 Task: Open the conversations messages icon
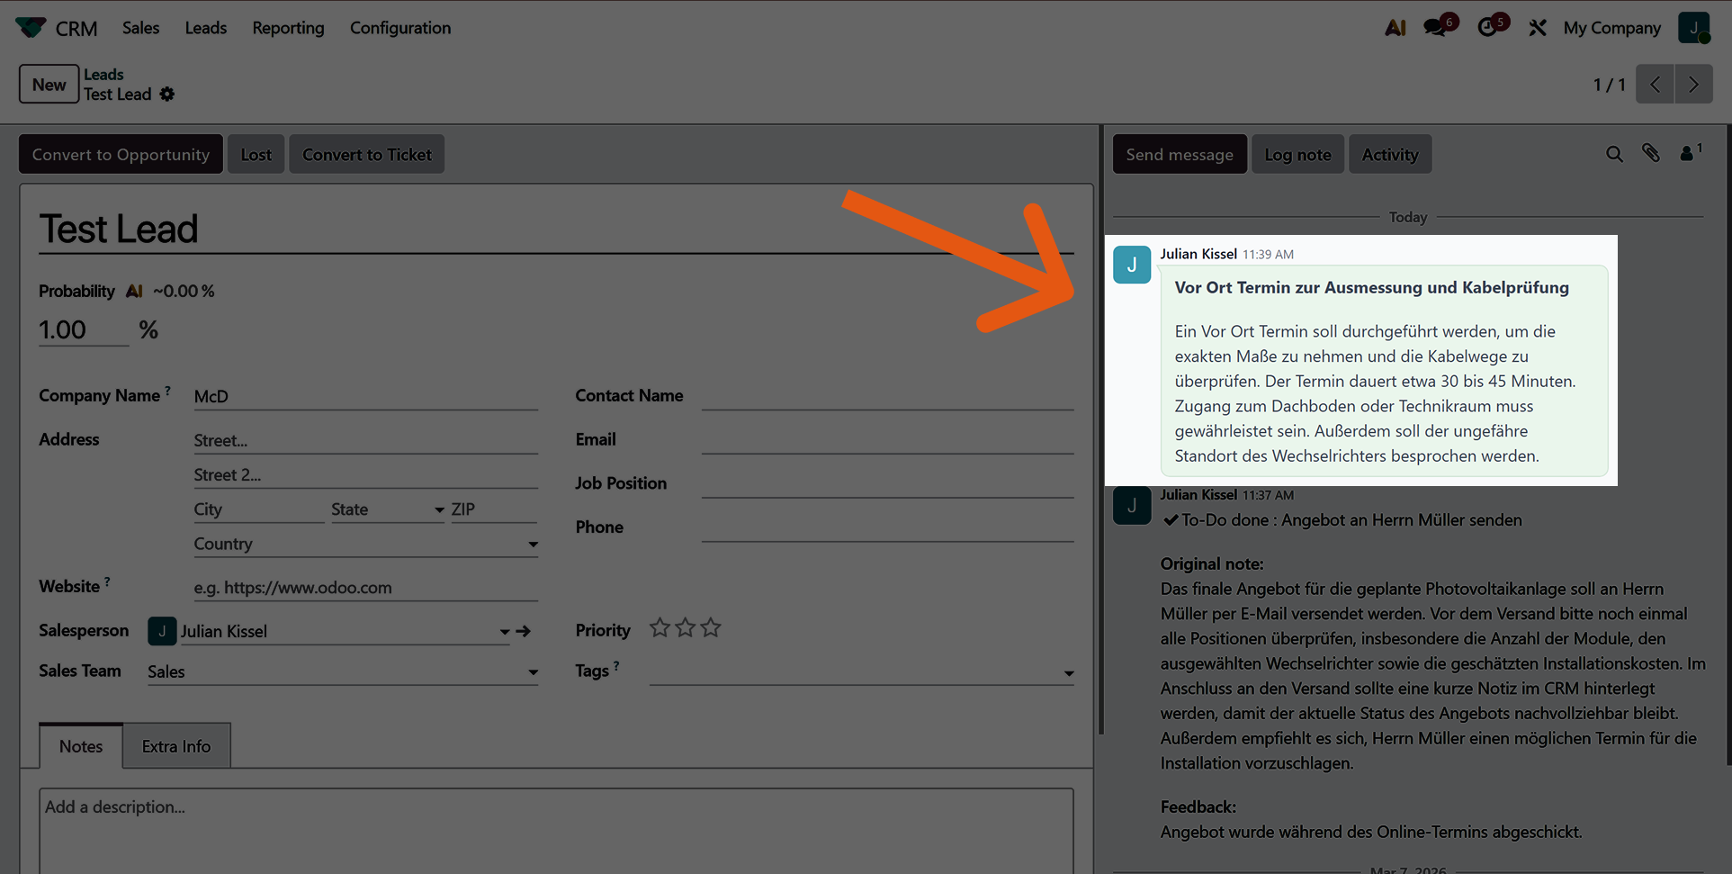click(1437, 27)
